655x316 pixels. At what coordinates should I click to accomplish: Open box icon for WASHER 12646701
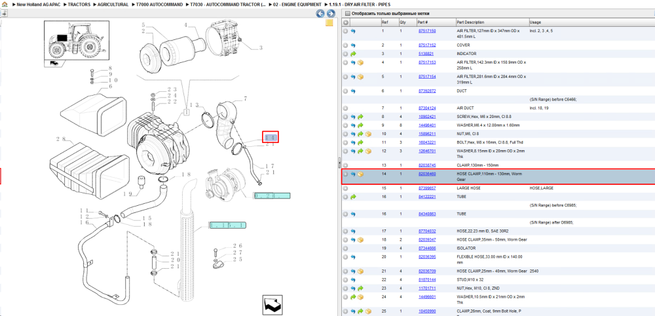pyautogui.click(x=368, y=151)
